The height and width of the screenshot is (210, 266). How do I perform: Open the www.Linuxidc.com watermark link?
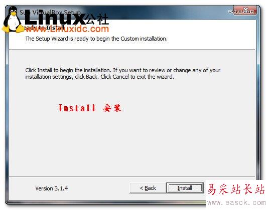pyautogui.click(x=67, y=29)
